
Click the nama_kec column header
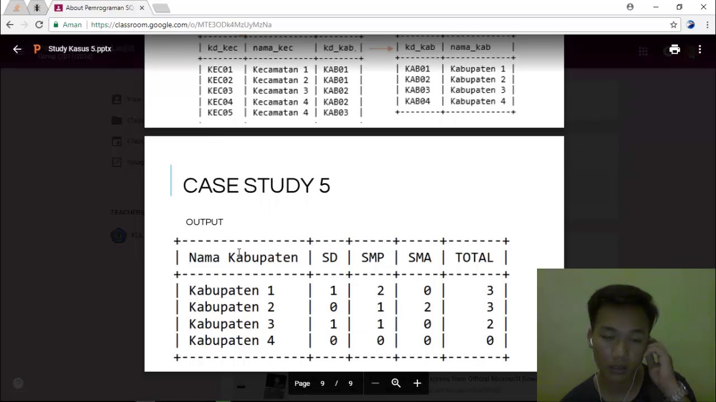click(273, 48)
